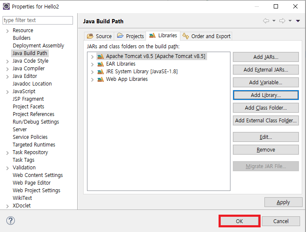Expand the Java Compiler node
The image size is (306, 232).
[7, 69]
